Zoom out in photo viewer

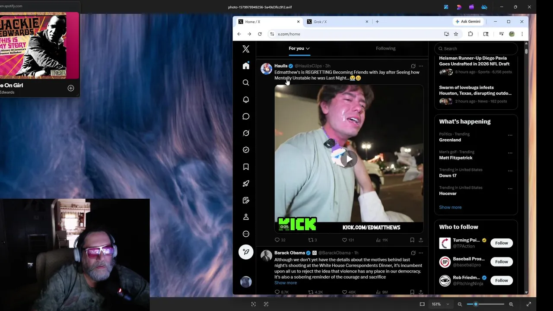(460, 304)
